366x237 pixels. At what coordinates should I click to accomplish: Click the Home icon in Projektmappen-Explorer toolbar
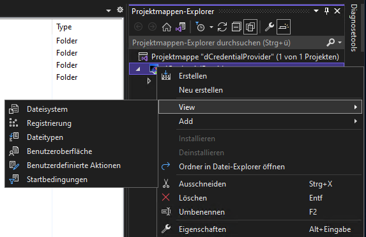tap(167, 27)
